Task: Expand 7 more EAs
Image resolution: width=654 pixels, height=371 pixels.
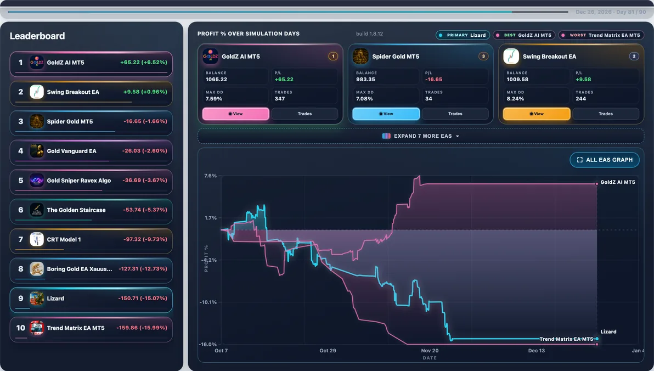Action: click(421, 136)
